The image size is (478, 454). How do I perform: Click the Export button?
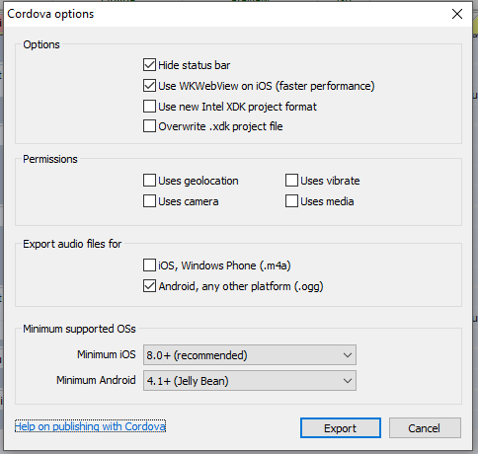pyautogui.click(x=341, y=428)
